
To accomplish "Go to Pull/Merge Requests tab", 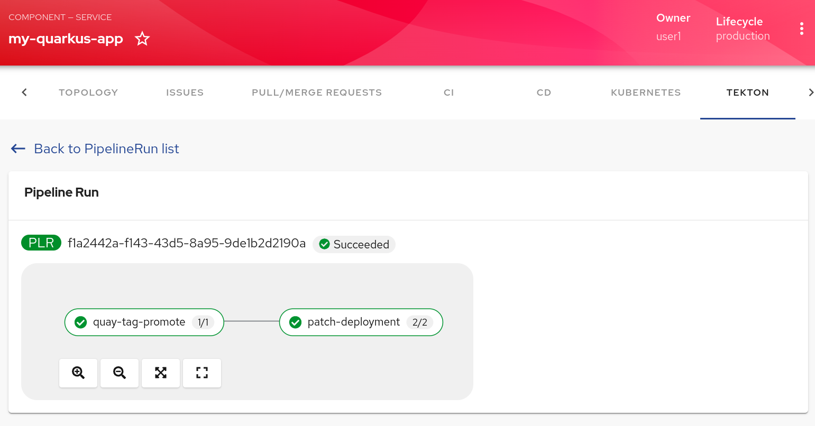I will pos(317,92).
